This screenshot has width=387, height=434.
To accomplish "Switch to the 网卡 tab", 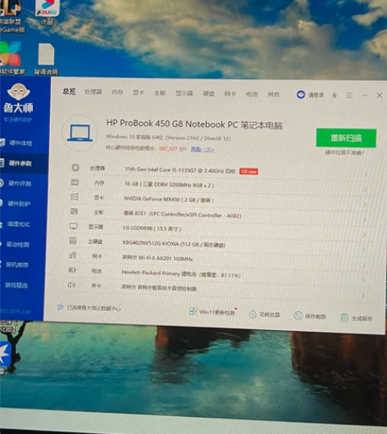I will pos(230,94).
